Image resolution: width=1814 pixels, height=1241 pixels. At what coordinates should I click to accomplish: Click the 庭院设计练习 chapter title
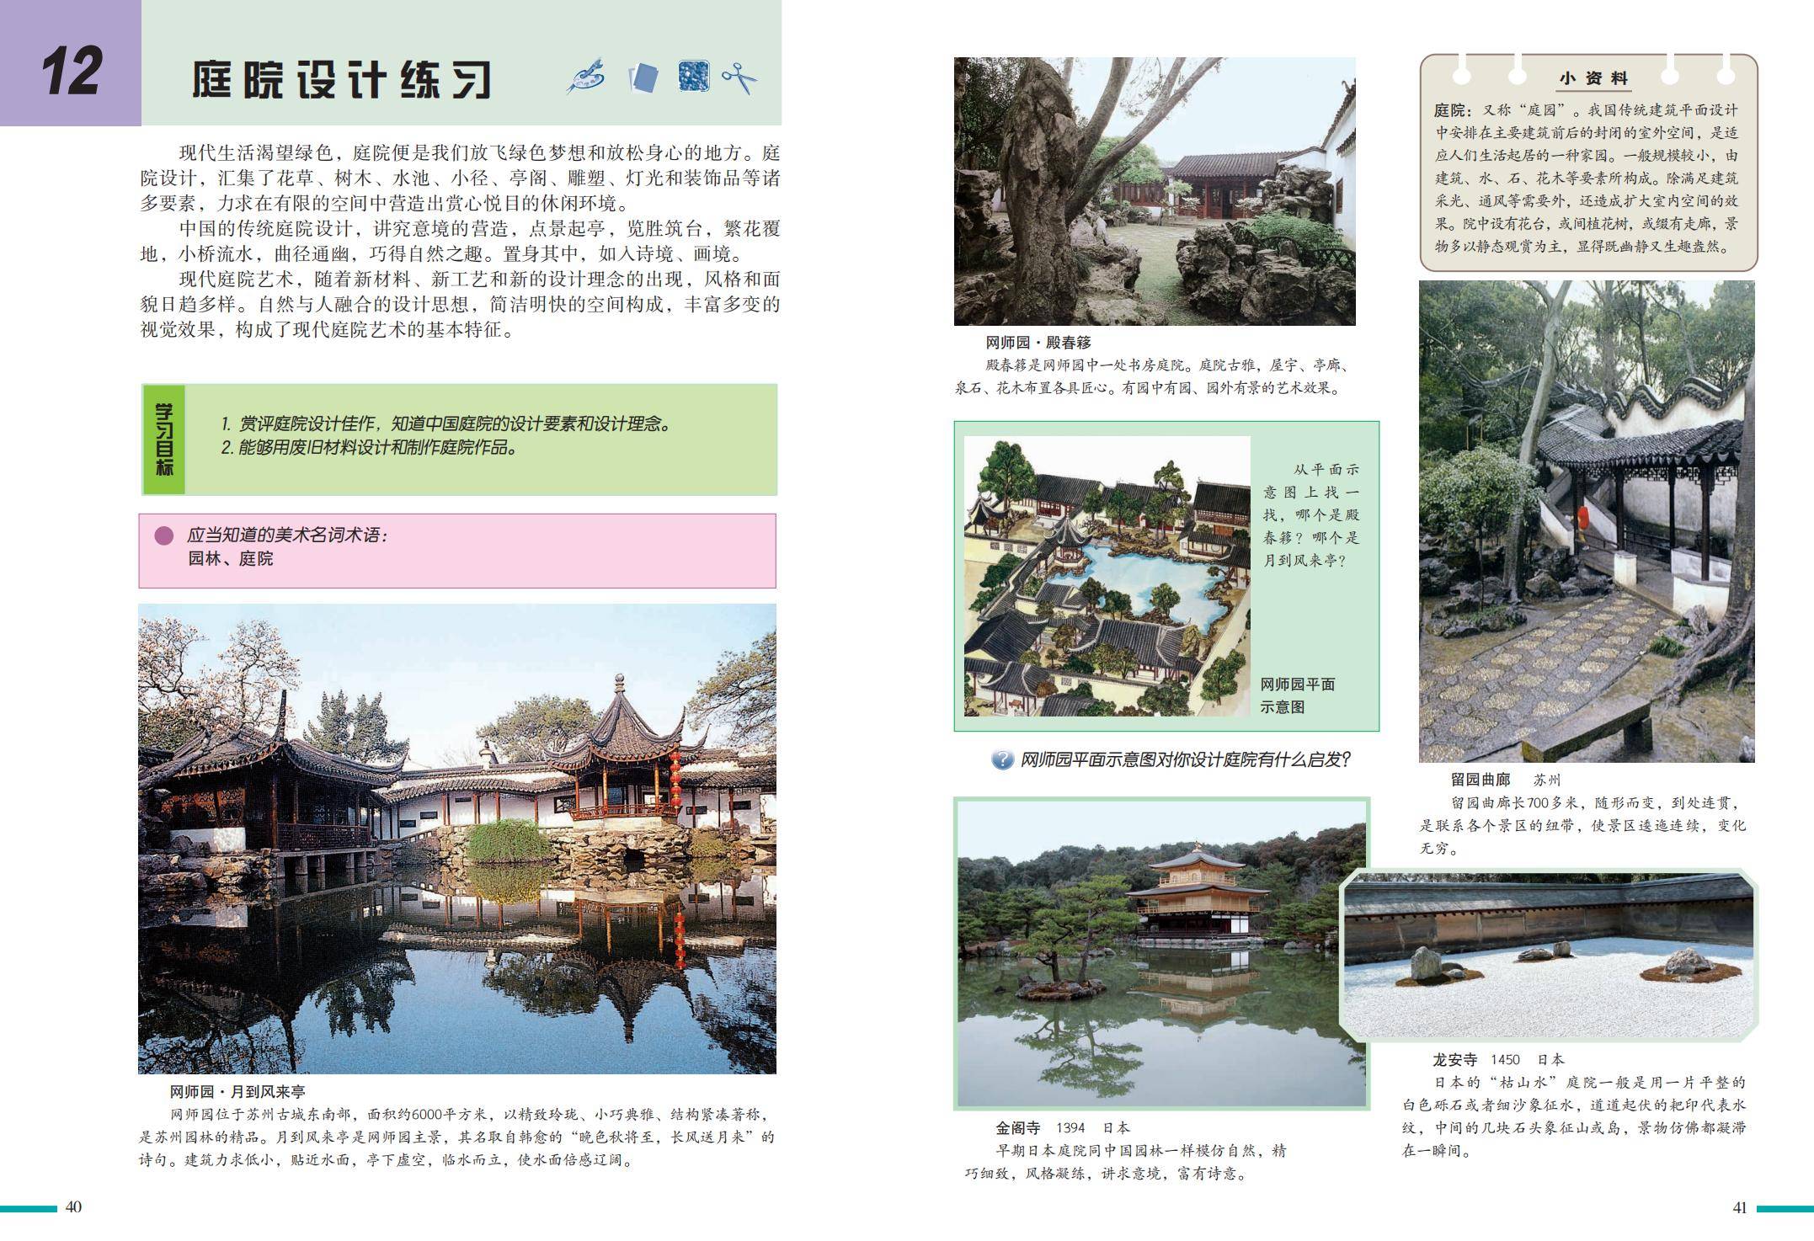coord(341,79)
